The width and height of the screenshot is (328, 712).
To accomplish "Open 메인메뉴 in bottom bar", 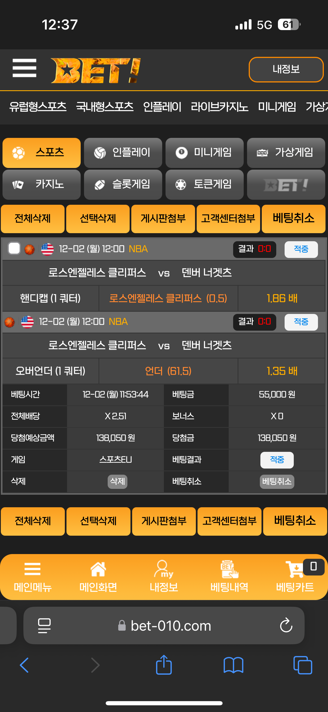I will click(33, 577).
